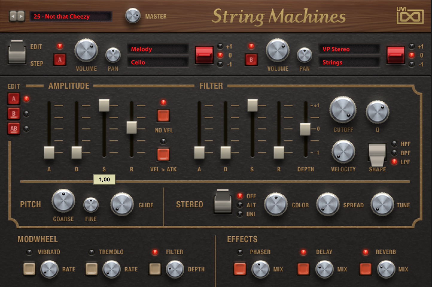Select edit target AB button
The height and width of the screenshot is (287, 432).
[x=14, y=129]
